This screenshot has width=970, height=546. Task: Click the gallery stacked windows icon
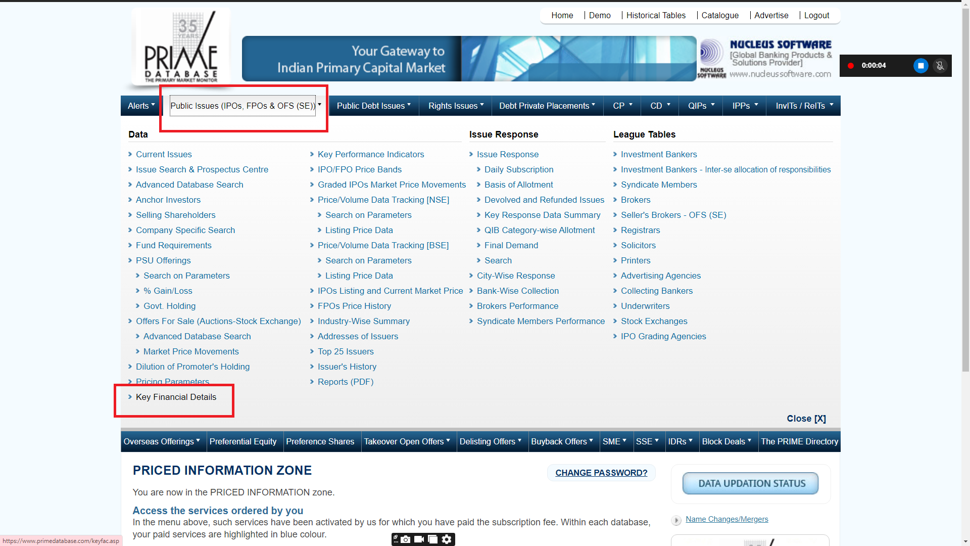(432, 539)
